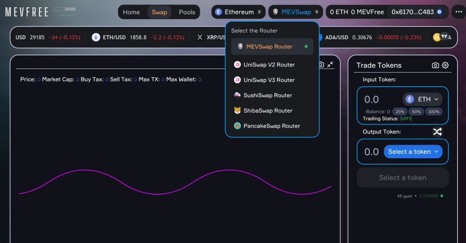Click the MEVFree logo
The image size is (466, 243).
(27, 12)
